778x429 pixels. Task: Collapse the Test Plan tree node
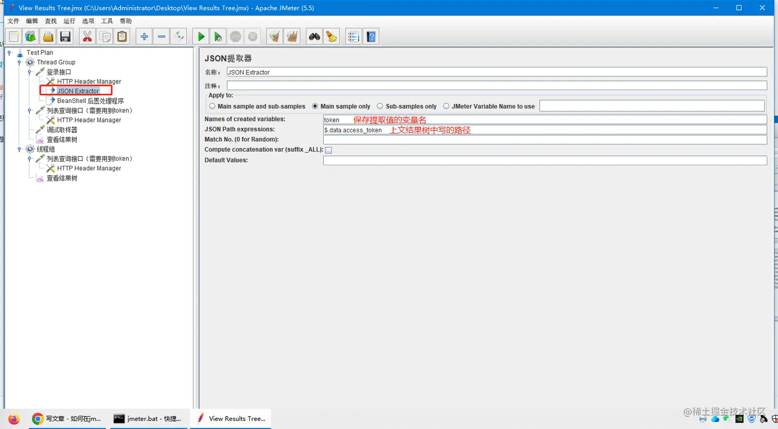[9, 53]
